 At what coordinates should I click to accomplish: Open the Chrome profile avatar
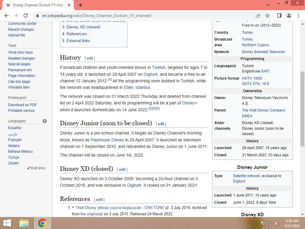(289, 16)
